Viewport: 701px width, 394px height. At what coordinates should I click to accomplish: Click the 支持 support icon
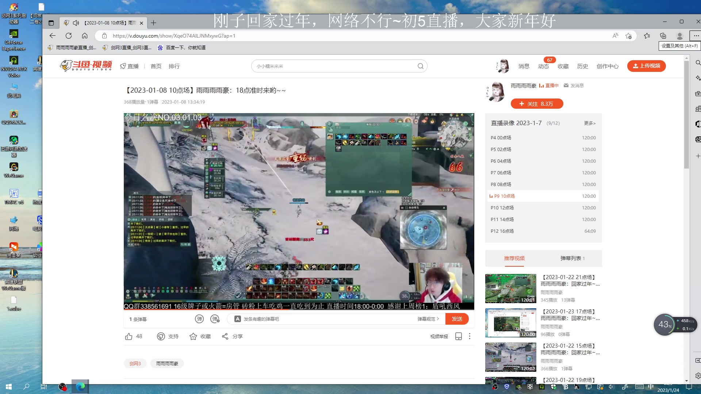click(x=161, y=336)
